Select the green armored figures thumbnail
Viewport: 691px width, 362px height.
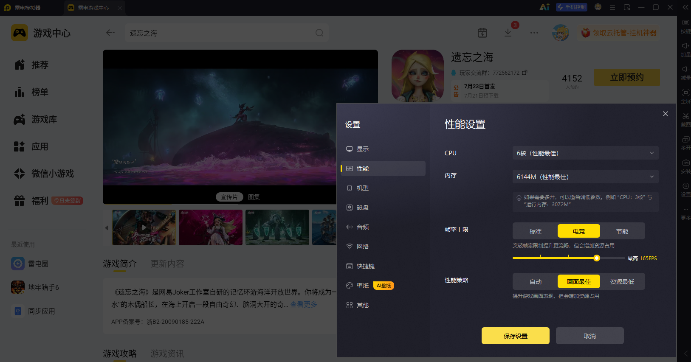click(277, 227)
